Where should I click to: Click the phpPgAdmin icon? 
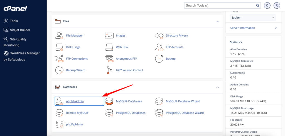point(59,124)
